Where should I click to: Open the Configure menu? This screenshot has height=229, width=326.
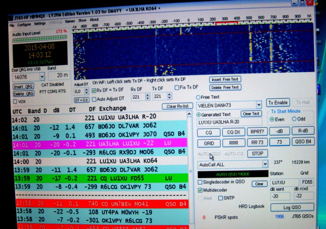(x=24, y=24)
